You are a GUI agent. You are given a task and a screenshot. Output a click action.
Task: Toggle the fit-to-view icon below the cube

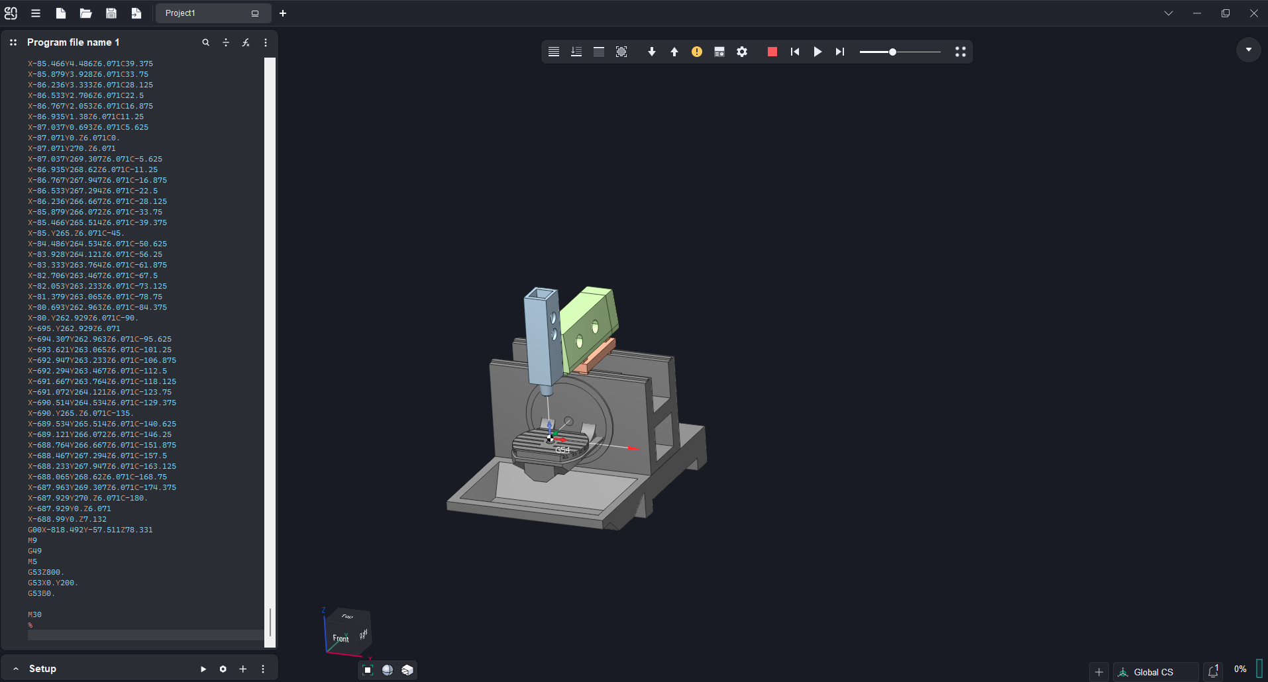[x=368, y=670]
